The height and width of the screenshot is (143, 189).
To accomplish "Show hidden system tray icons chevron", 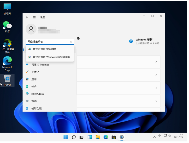I will pyautogui.click(x=155, y=137).
